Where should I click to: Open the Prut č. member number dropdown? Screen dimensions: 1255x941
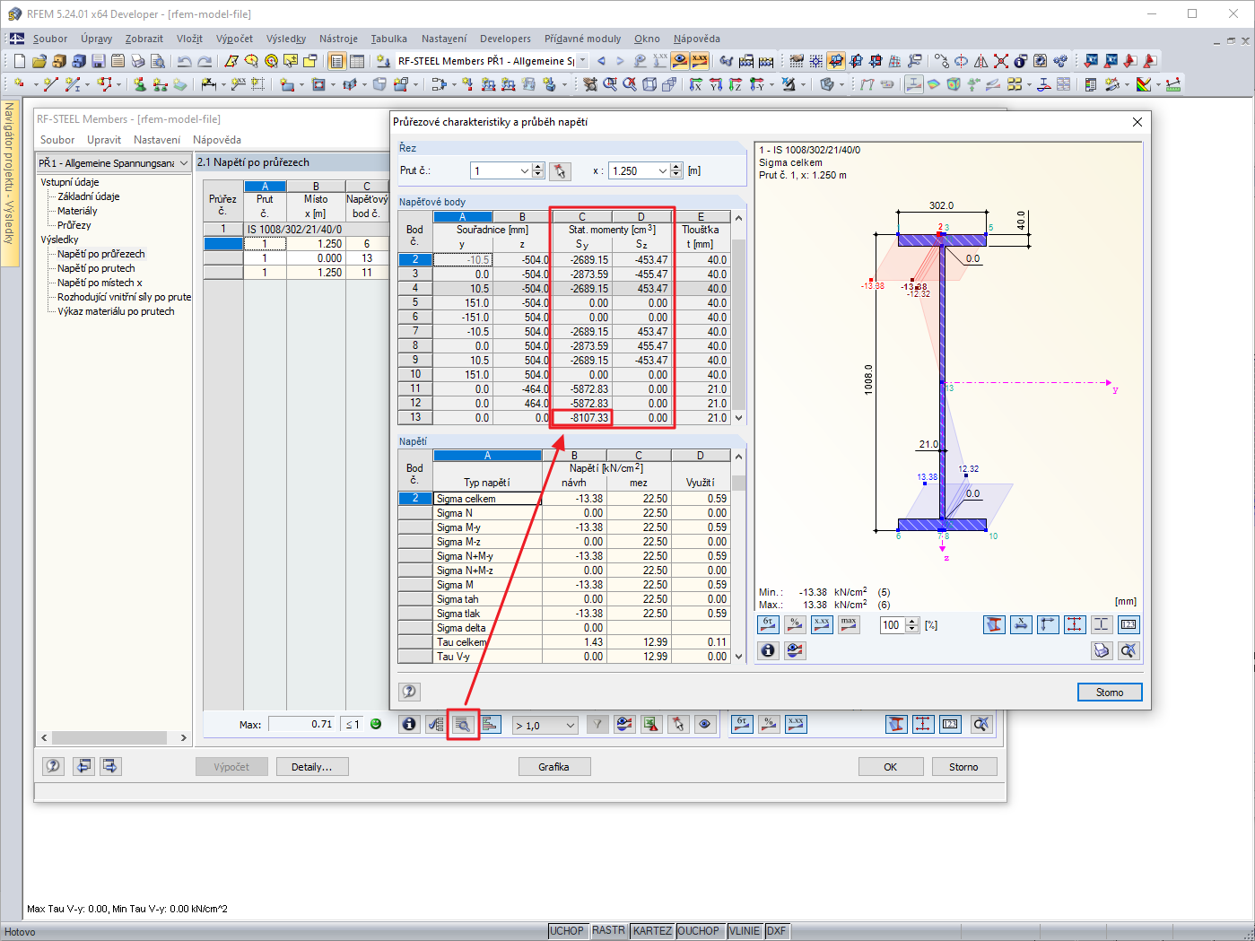(524, 170)
